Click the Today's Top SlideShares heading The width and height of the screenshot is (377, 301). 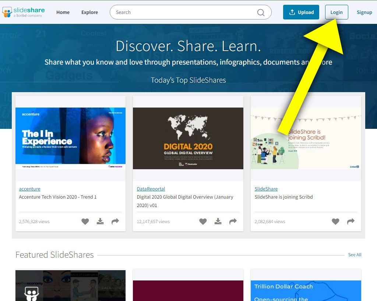tap(188, 80)
